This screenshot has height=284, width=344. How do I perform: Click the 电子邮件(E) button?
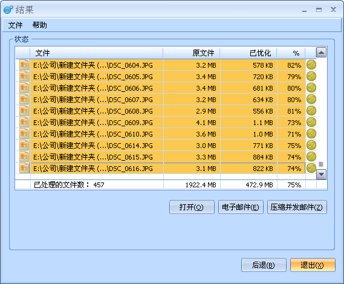click(241, 207)
